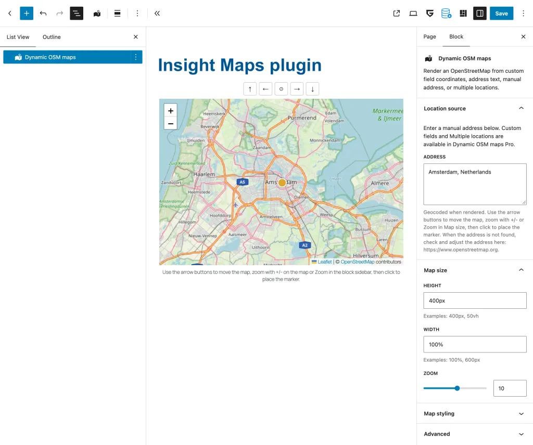This screenshot has width=533, height=445.
Task: Open the block inserter plus button
Action: 27,13
